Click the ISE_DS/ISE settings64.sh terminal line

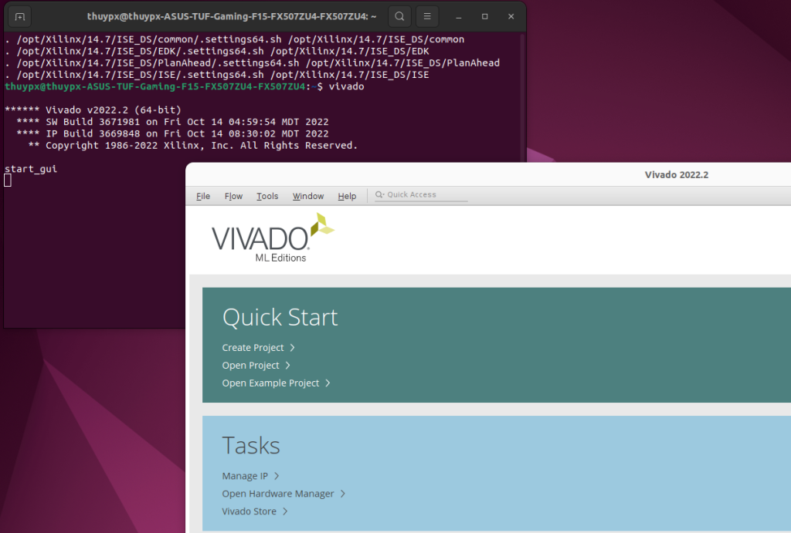tap(217, 75)
